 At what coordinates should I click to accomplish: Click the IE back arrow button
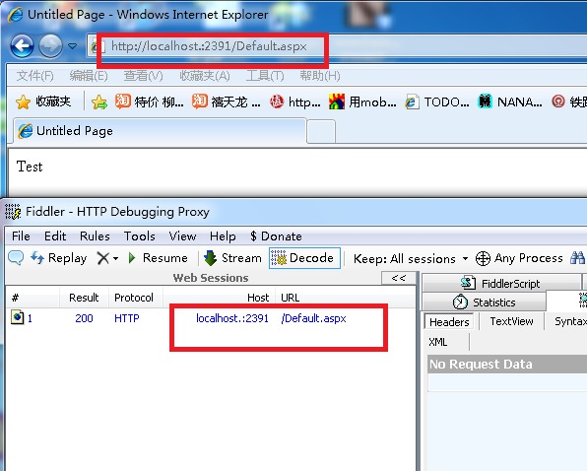coord(22,46)
